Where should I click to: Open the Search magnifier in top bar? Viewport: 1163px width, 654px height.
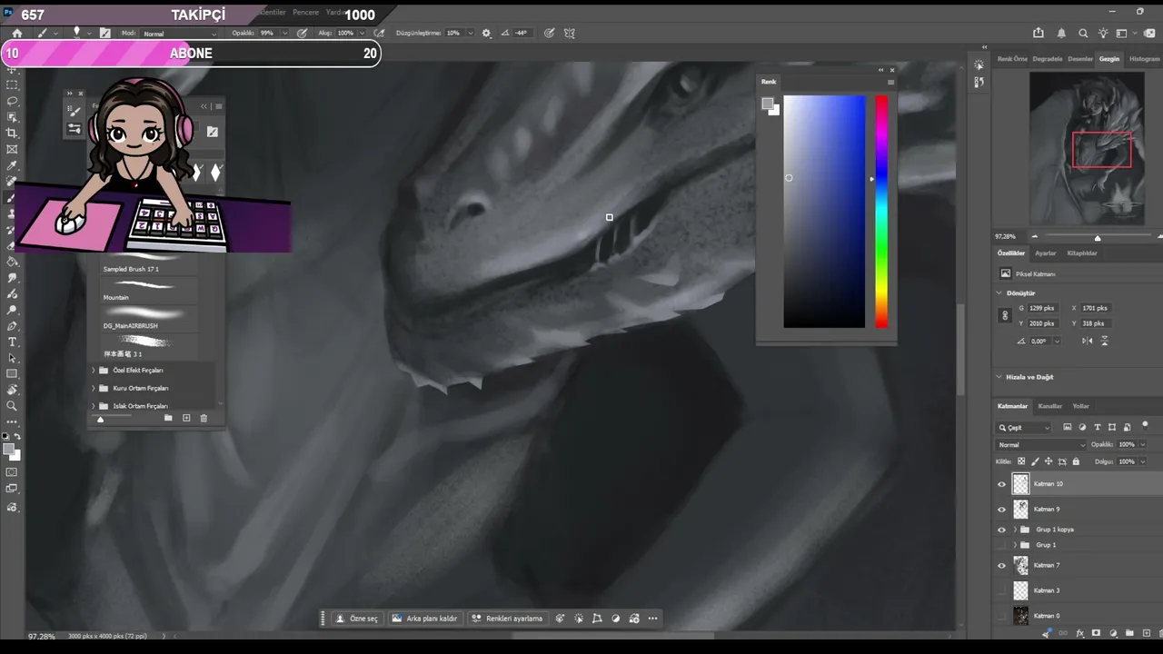pyautogui.click(x=1083, y=33)
